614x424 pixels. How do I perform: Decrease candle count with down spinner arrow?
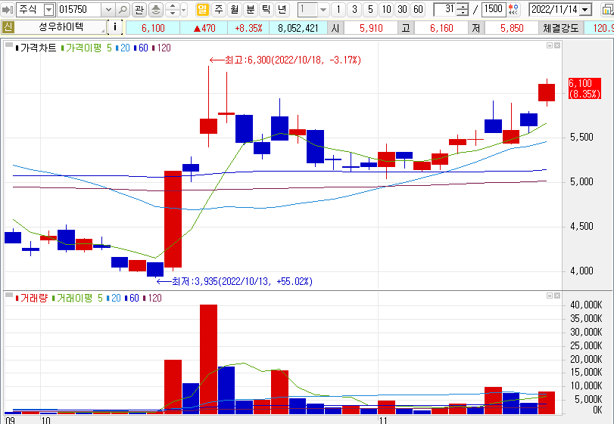[x=463, y=13]
